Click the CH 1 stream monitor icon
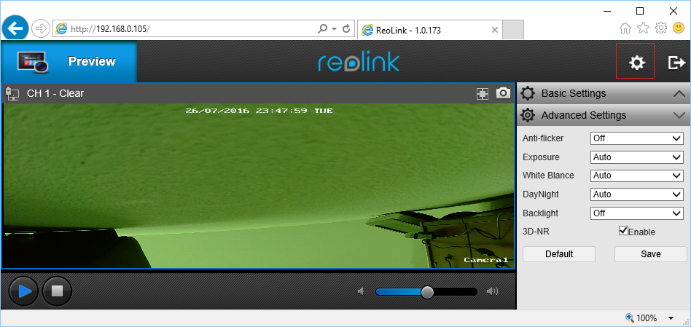The image size is (691, 327). coord(12,93)
